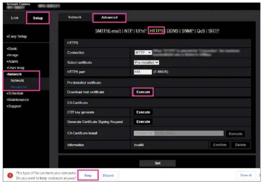Expand the Schedule menu
Viewport: 262px width, 182px height.
click(15, 93)
